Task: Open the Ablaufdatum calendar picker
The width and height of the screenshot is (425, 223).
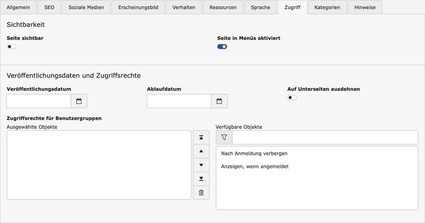Action: click(219, 101)
